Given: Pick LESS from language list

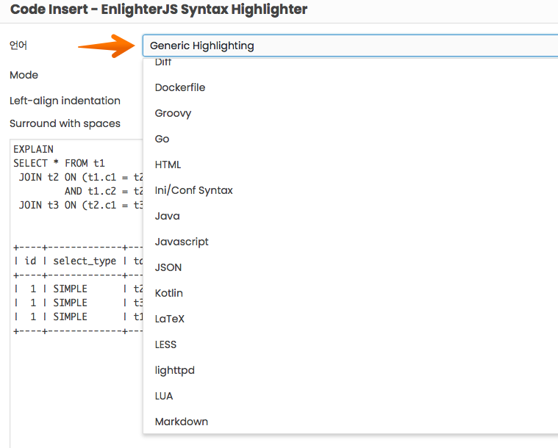Looking at the screenshot, I should 351,344.
